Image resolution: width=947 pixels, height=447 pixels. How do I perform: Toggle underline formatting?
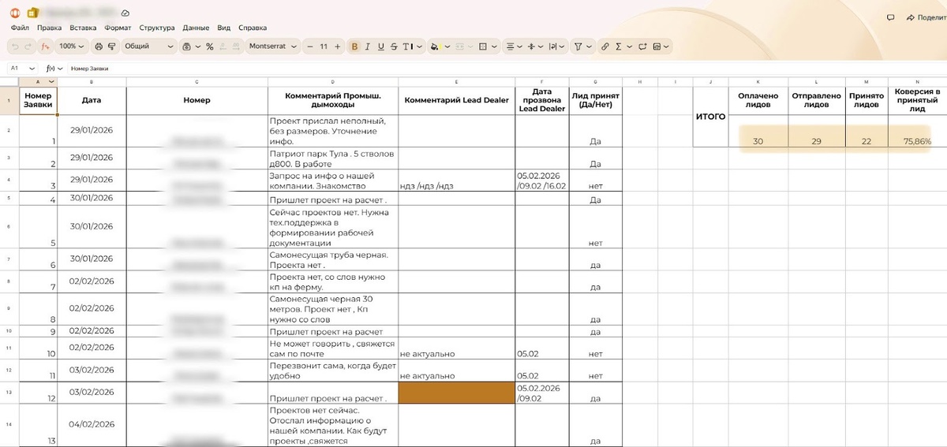(381, 47)
